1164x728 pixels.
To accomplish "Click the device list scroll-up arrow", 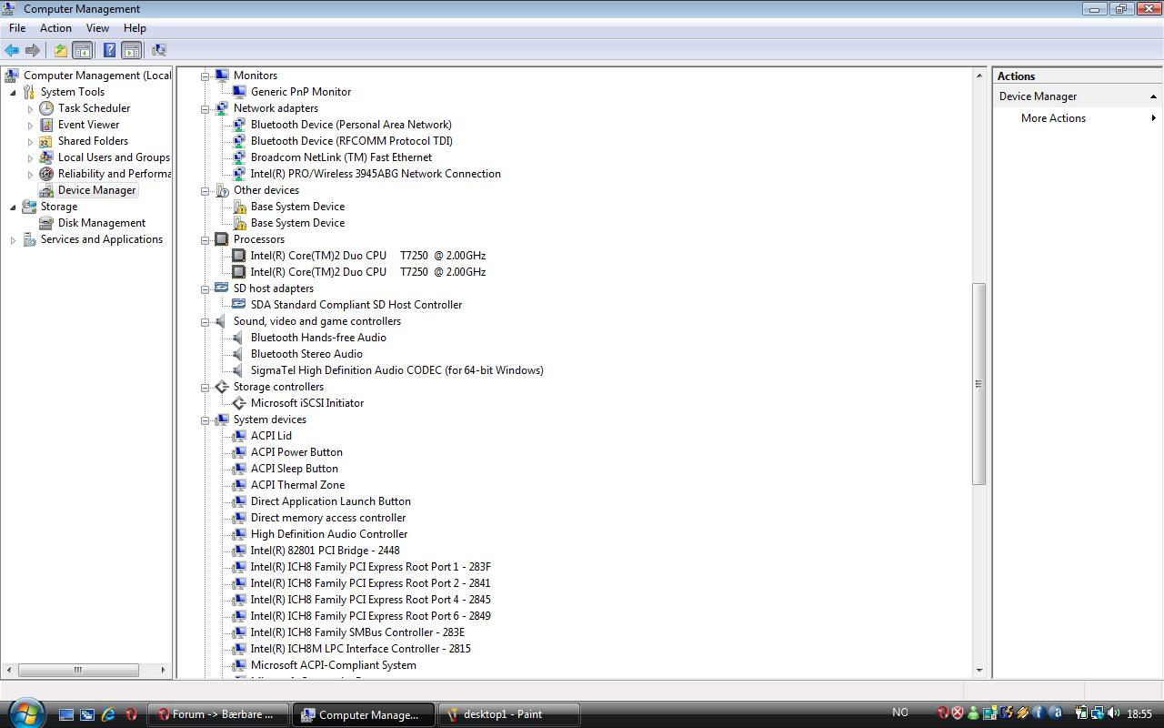I will 979,75.
